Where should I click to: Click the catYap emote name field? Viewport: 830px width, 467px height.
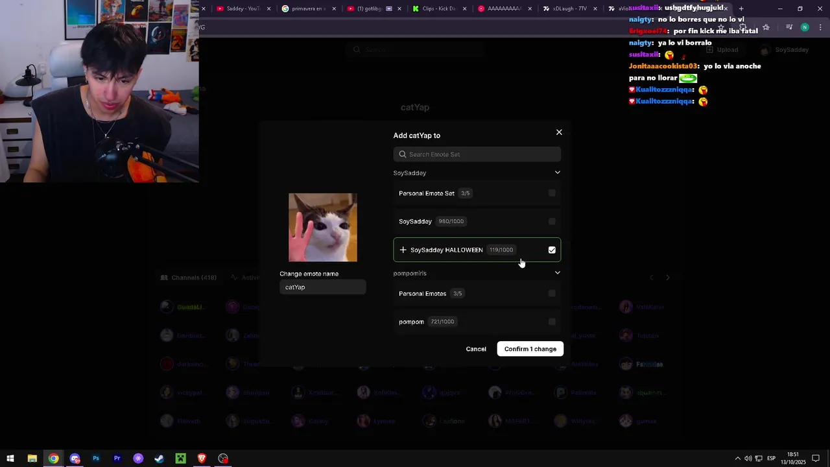coord(323,287)
